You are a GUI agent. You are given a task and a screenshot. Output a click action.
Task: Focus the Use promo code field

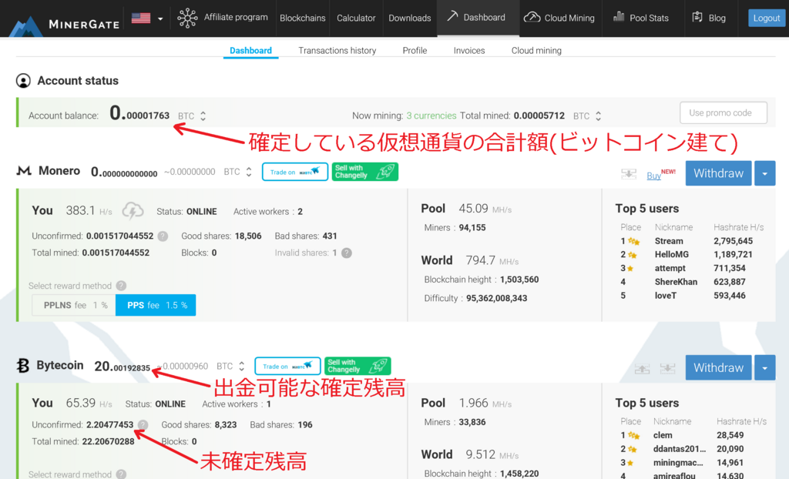723,112
